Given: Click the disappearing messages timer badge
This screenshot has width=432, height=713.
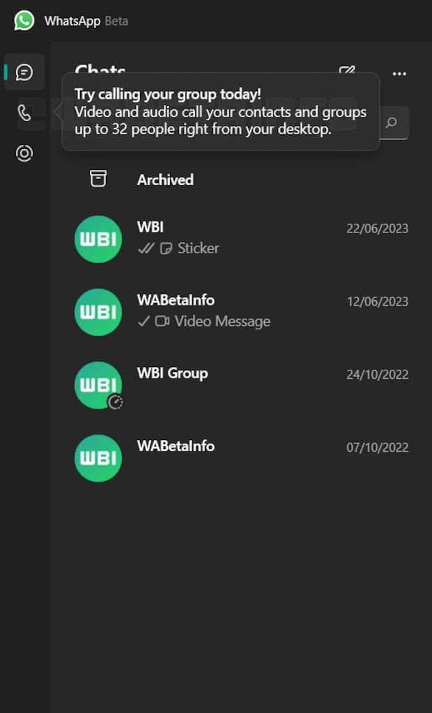Looking at the screenshot, I should click(x=115, y=402).
